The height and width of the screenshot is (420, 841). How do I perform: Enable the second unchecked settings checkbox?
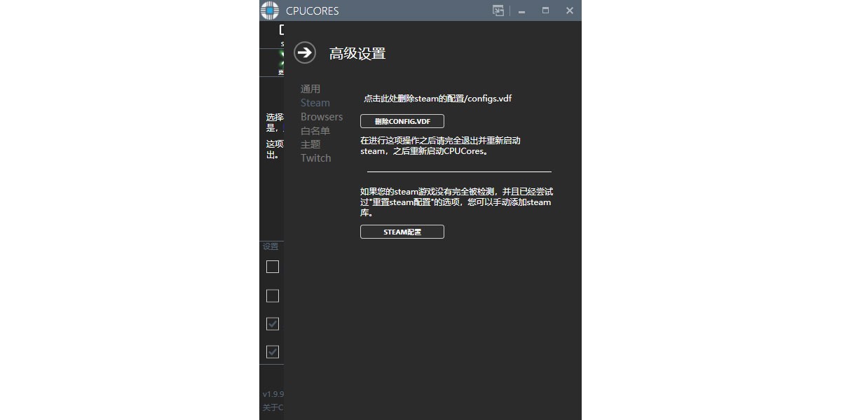coord(272,295)
